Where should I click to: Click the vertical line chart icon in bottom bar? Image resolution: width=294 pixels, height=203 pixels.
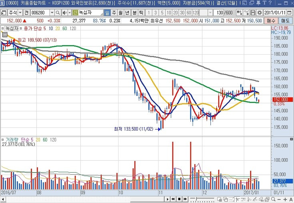click(x=249, y=199)
